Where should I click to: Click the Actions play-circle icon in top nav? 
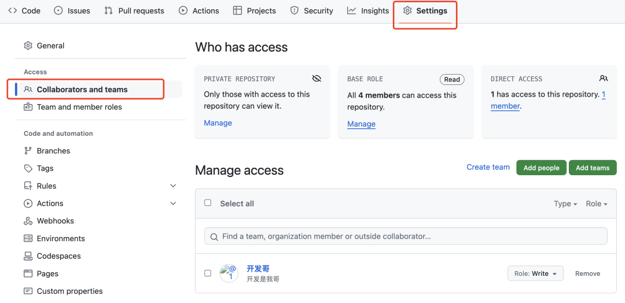click(183, 11)
